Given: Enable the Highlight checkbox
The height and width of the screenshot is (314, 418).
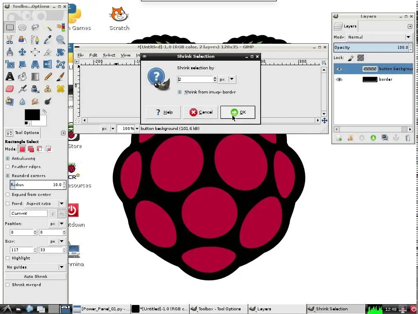Looking at the screenshot, I should click(8, 258).
